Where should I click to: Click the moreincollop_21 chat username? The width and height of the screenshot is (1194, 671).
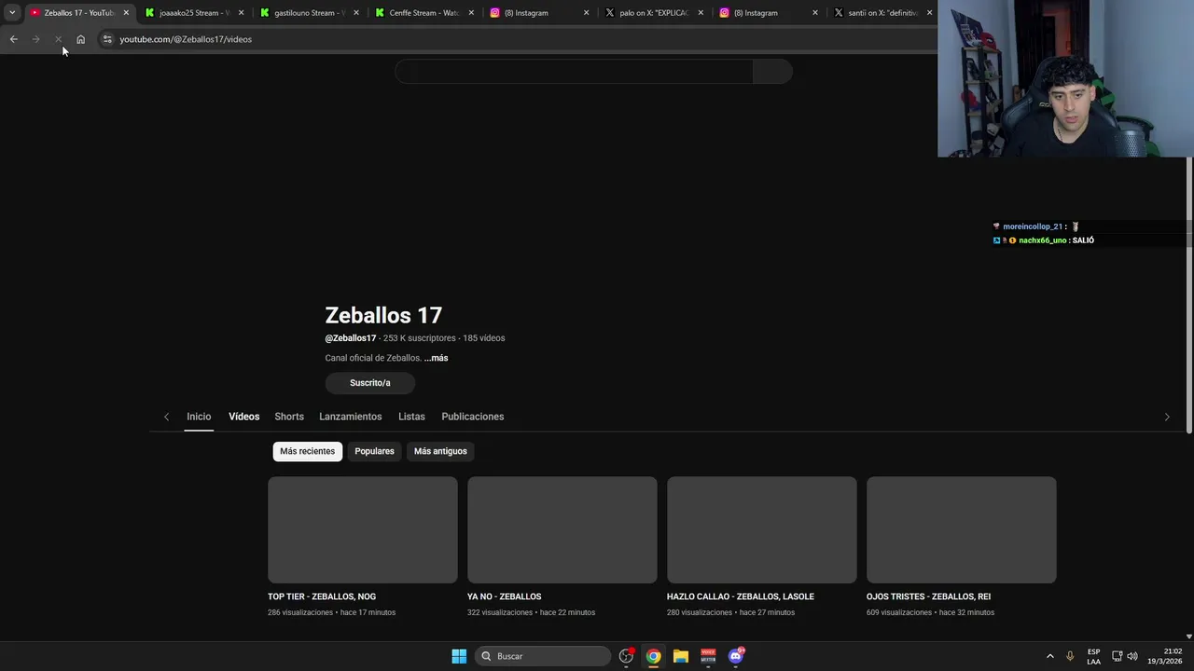pyautogui.click(x=1033, y=226)
